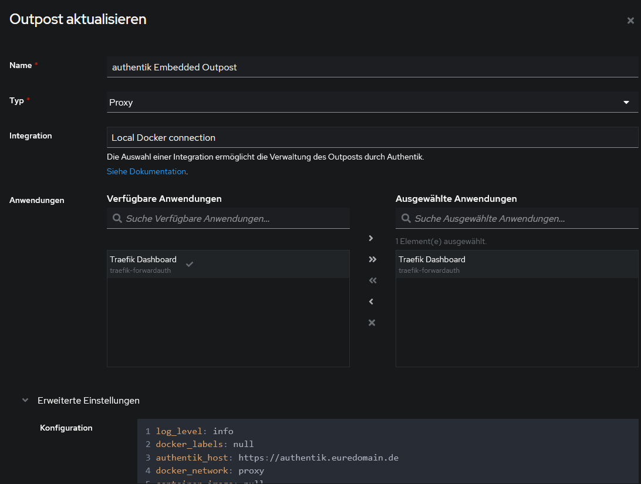Click the Name field with authentik Embedded Outpost
The width and height of the screenshot is (641, 484).
(372, 67)
